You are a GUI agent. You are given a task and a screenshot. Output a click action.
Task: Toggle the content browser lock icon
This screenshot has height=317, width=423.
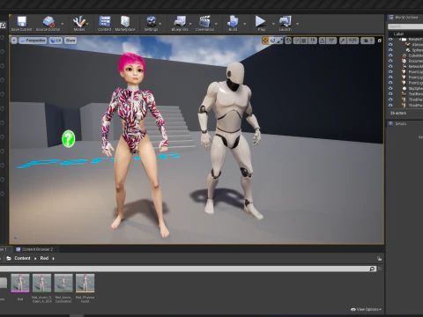pos(379,259)
